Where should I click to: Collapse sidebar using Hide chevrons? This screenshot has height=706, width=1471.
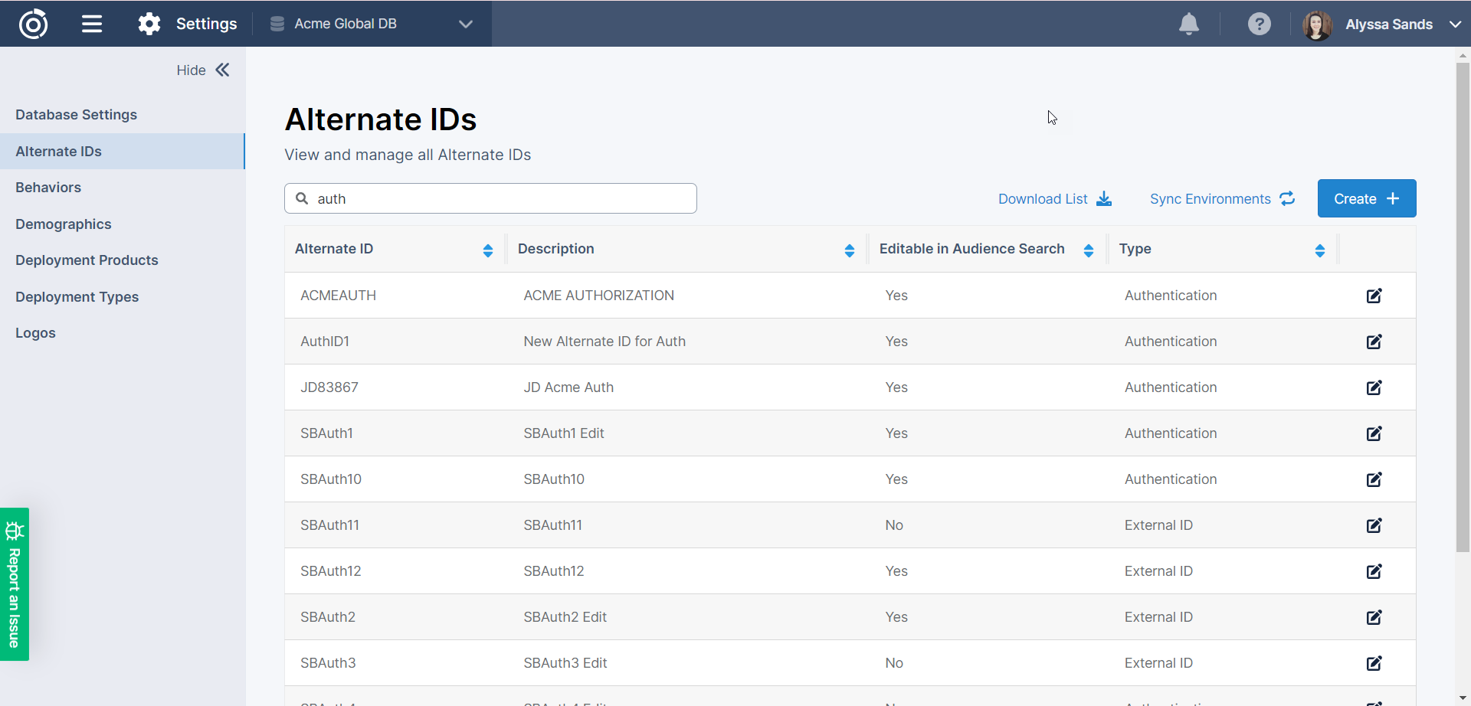click(222, 70)
